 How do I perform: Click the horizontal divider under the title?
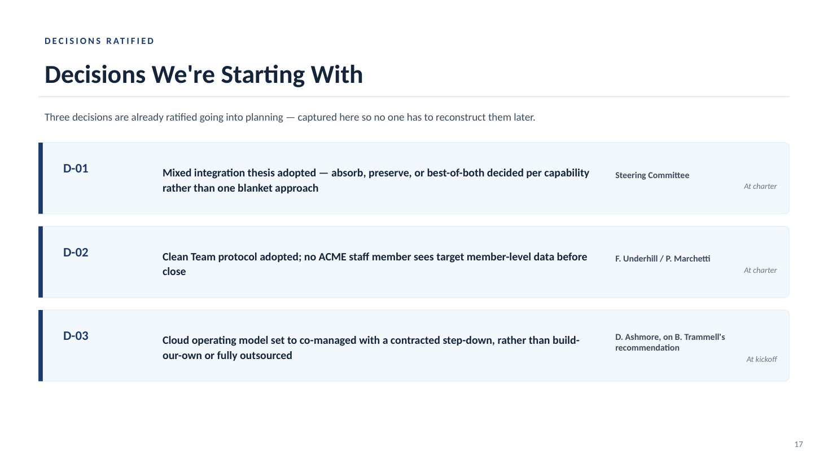pos(414,97)
